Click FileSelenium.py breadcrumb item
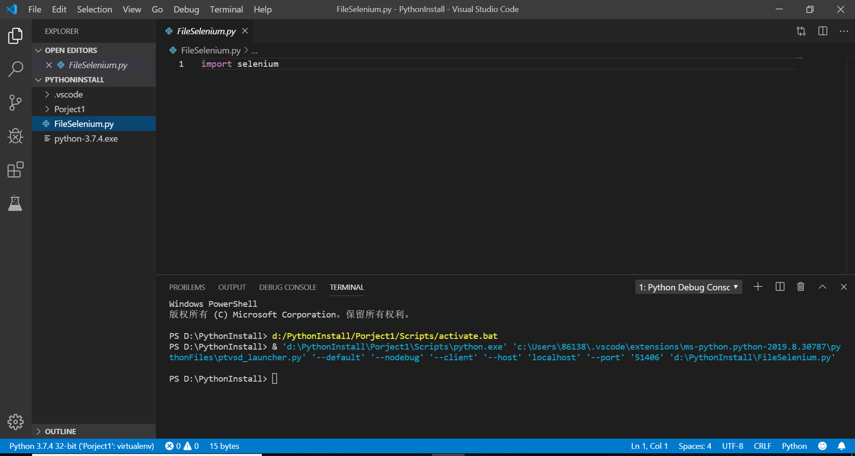The height and width of the screenshot is (456, 855). [x=211, y=50]
